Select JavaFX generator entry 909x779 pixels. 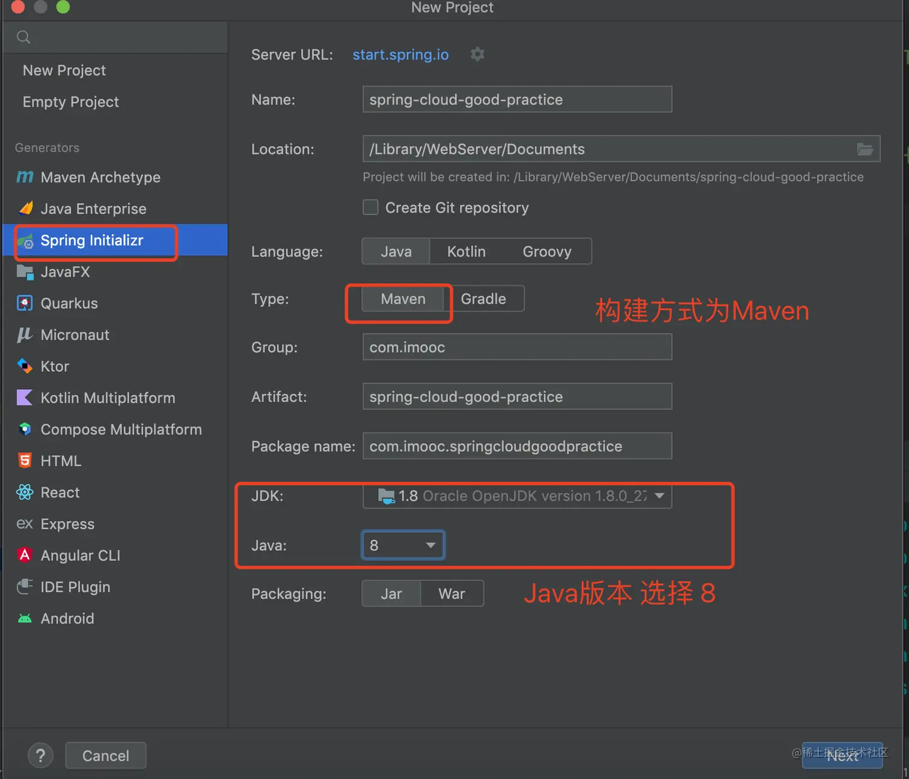click(x=115, y=272)
